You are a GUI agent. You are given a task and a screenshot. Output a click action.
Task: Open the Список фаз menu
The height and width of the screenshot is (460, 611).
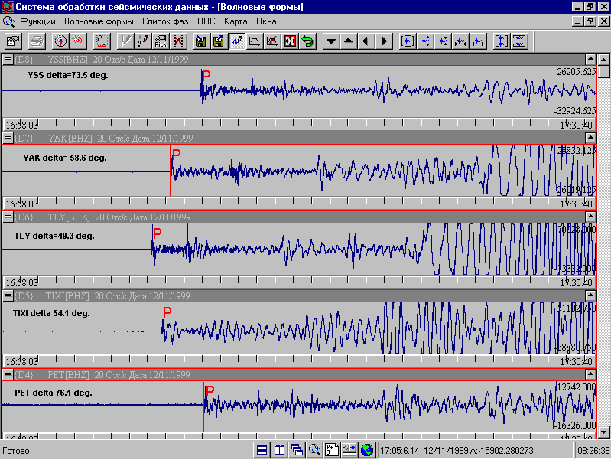click(166, 21)
